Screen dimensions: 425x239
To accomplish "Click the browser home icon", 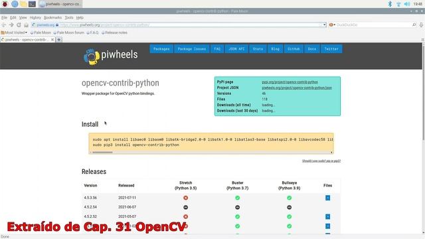I will tap(26, 25).
